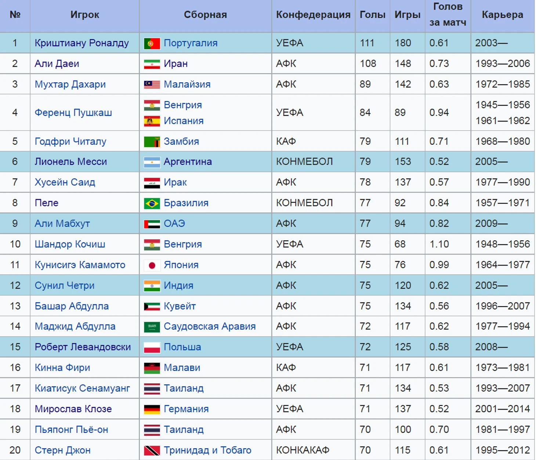The width and height of the screenshot is (536, 460).
Task: Follow the Польша country link
Action: [182, 347]
